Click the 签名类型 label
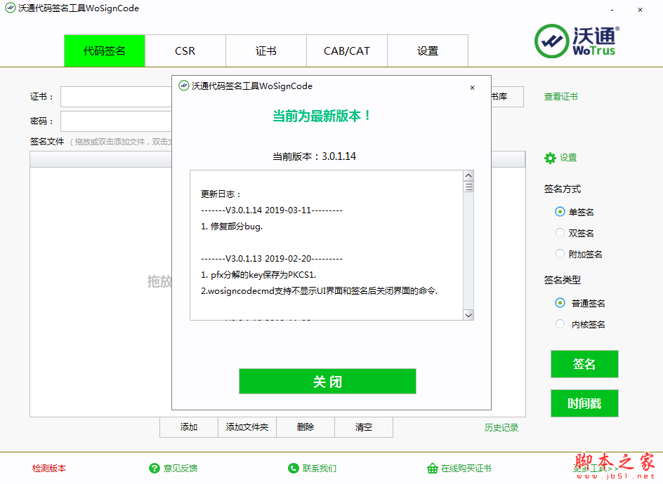This screenshot has height=484, width=663. click(x=563, y=280)
